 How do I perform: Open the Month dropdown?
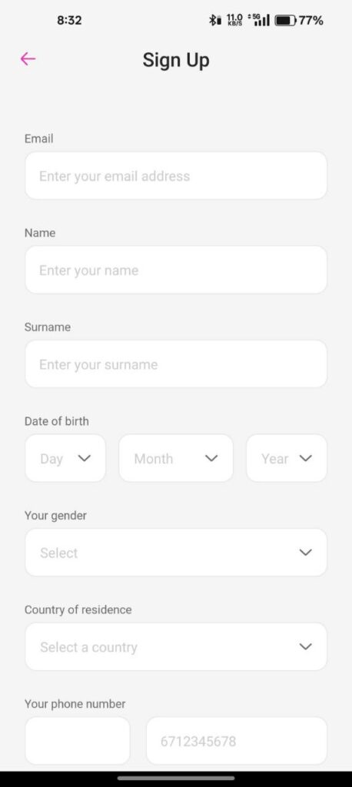(176, 458)
